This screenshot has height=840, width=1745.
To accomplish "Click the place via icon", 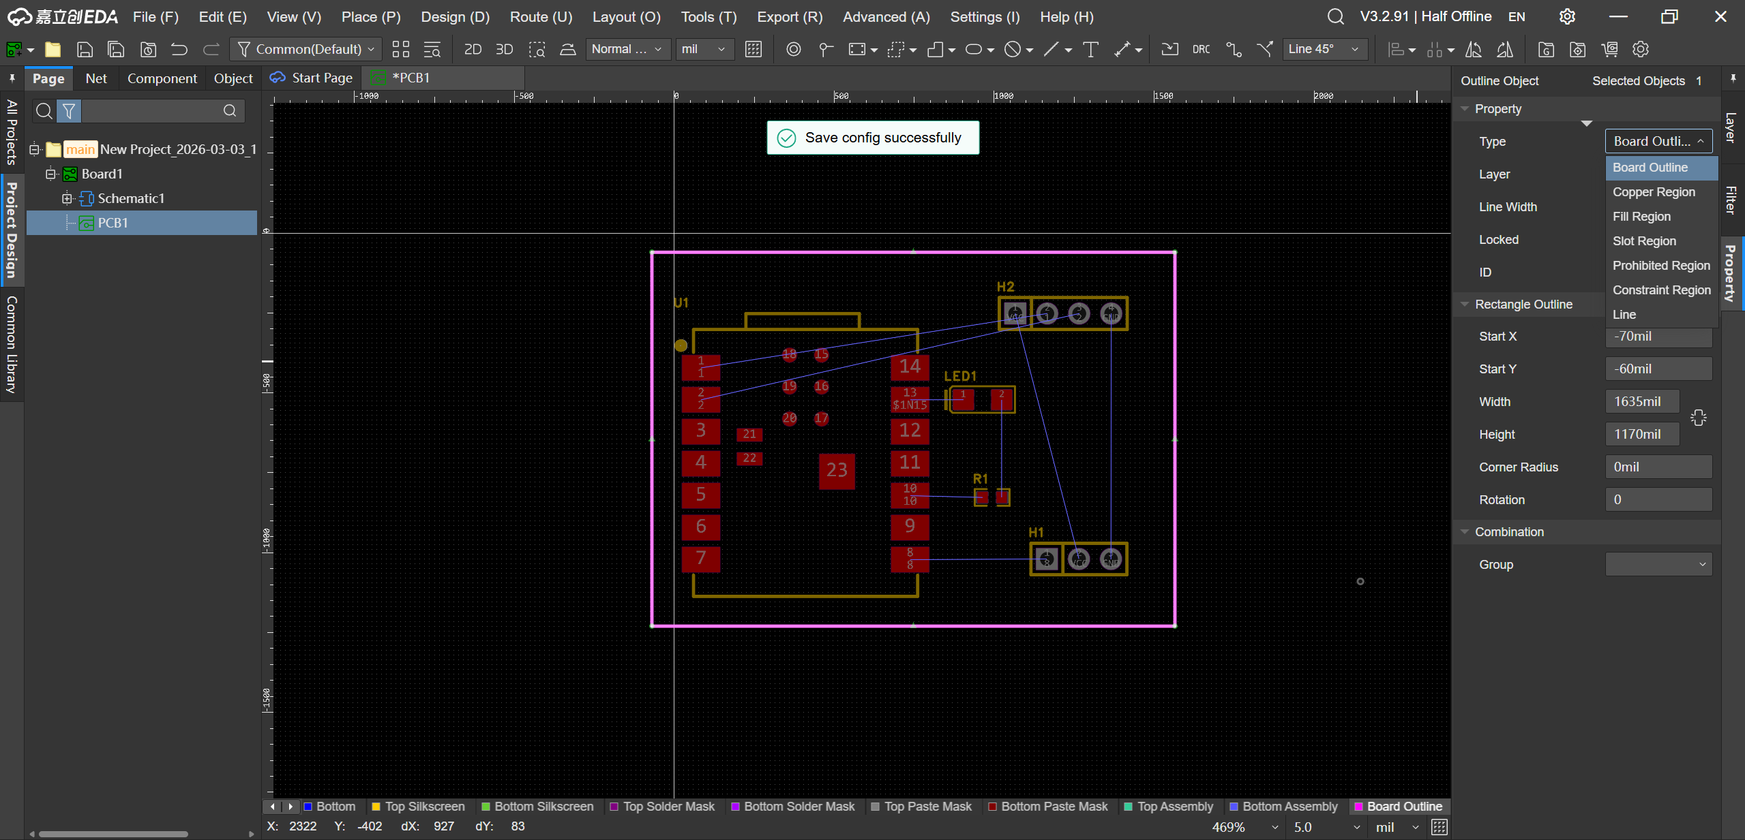I will [x=793, y=49].
